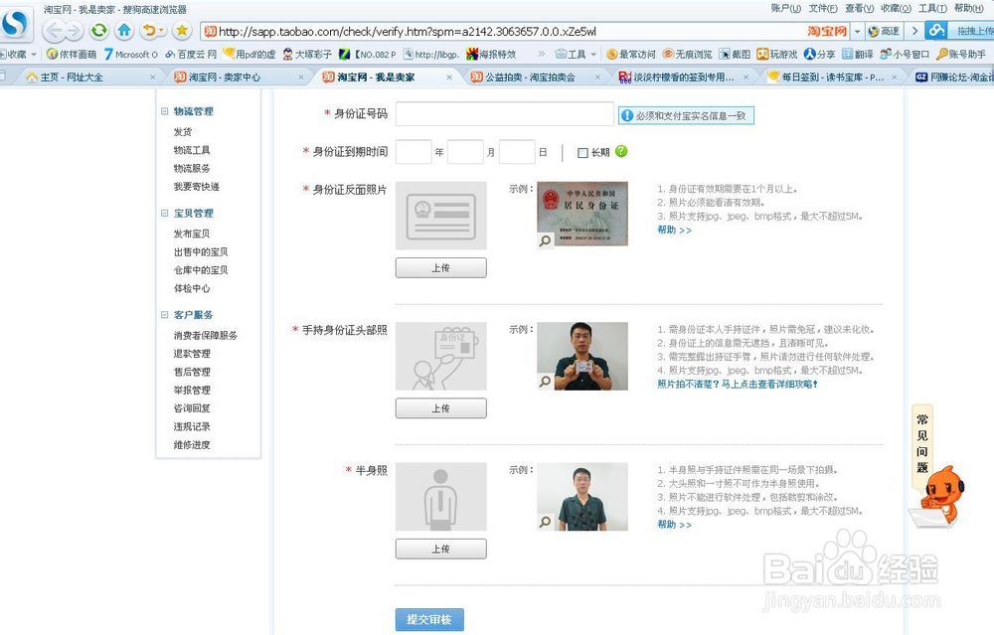Open the address bar dropdown arrow

point(857,31)
